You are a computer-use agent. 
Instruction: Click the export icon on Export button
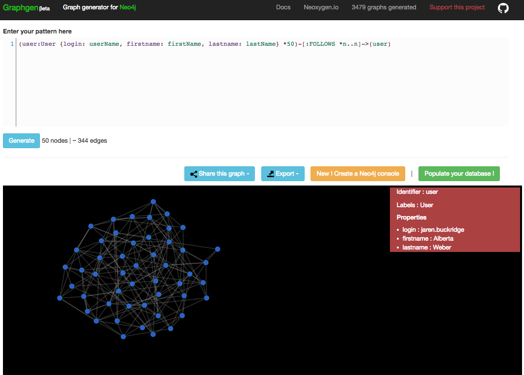coord(271,174)
